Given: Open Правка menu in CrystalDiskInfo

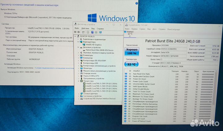Looking at the screenshot, I should click(134, 29).
